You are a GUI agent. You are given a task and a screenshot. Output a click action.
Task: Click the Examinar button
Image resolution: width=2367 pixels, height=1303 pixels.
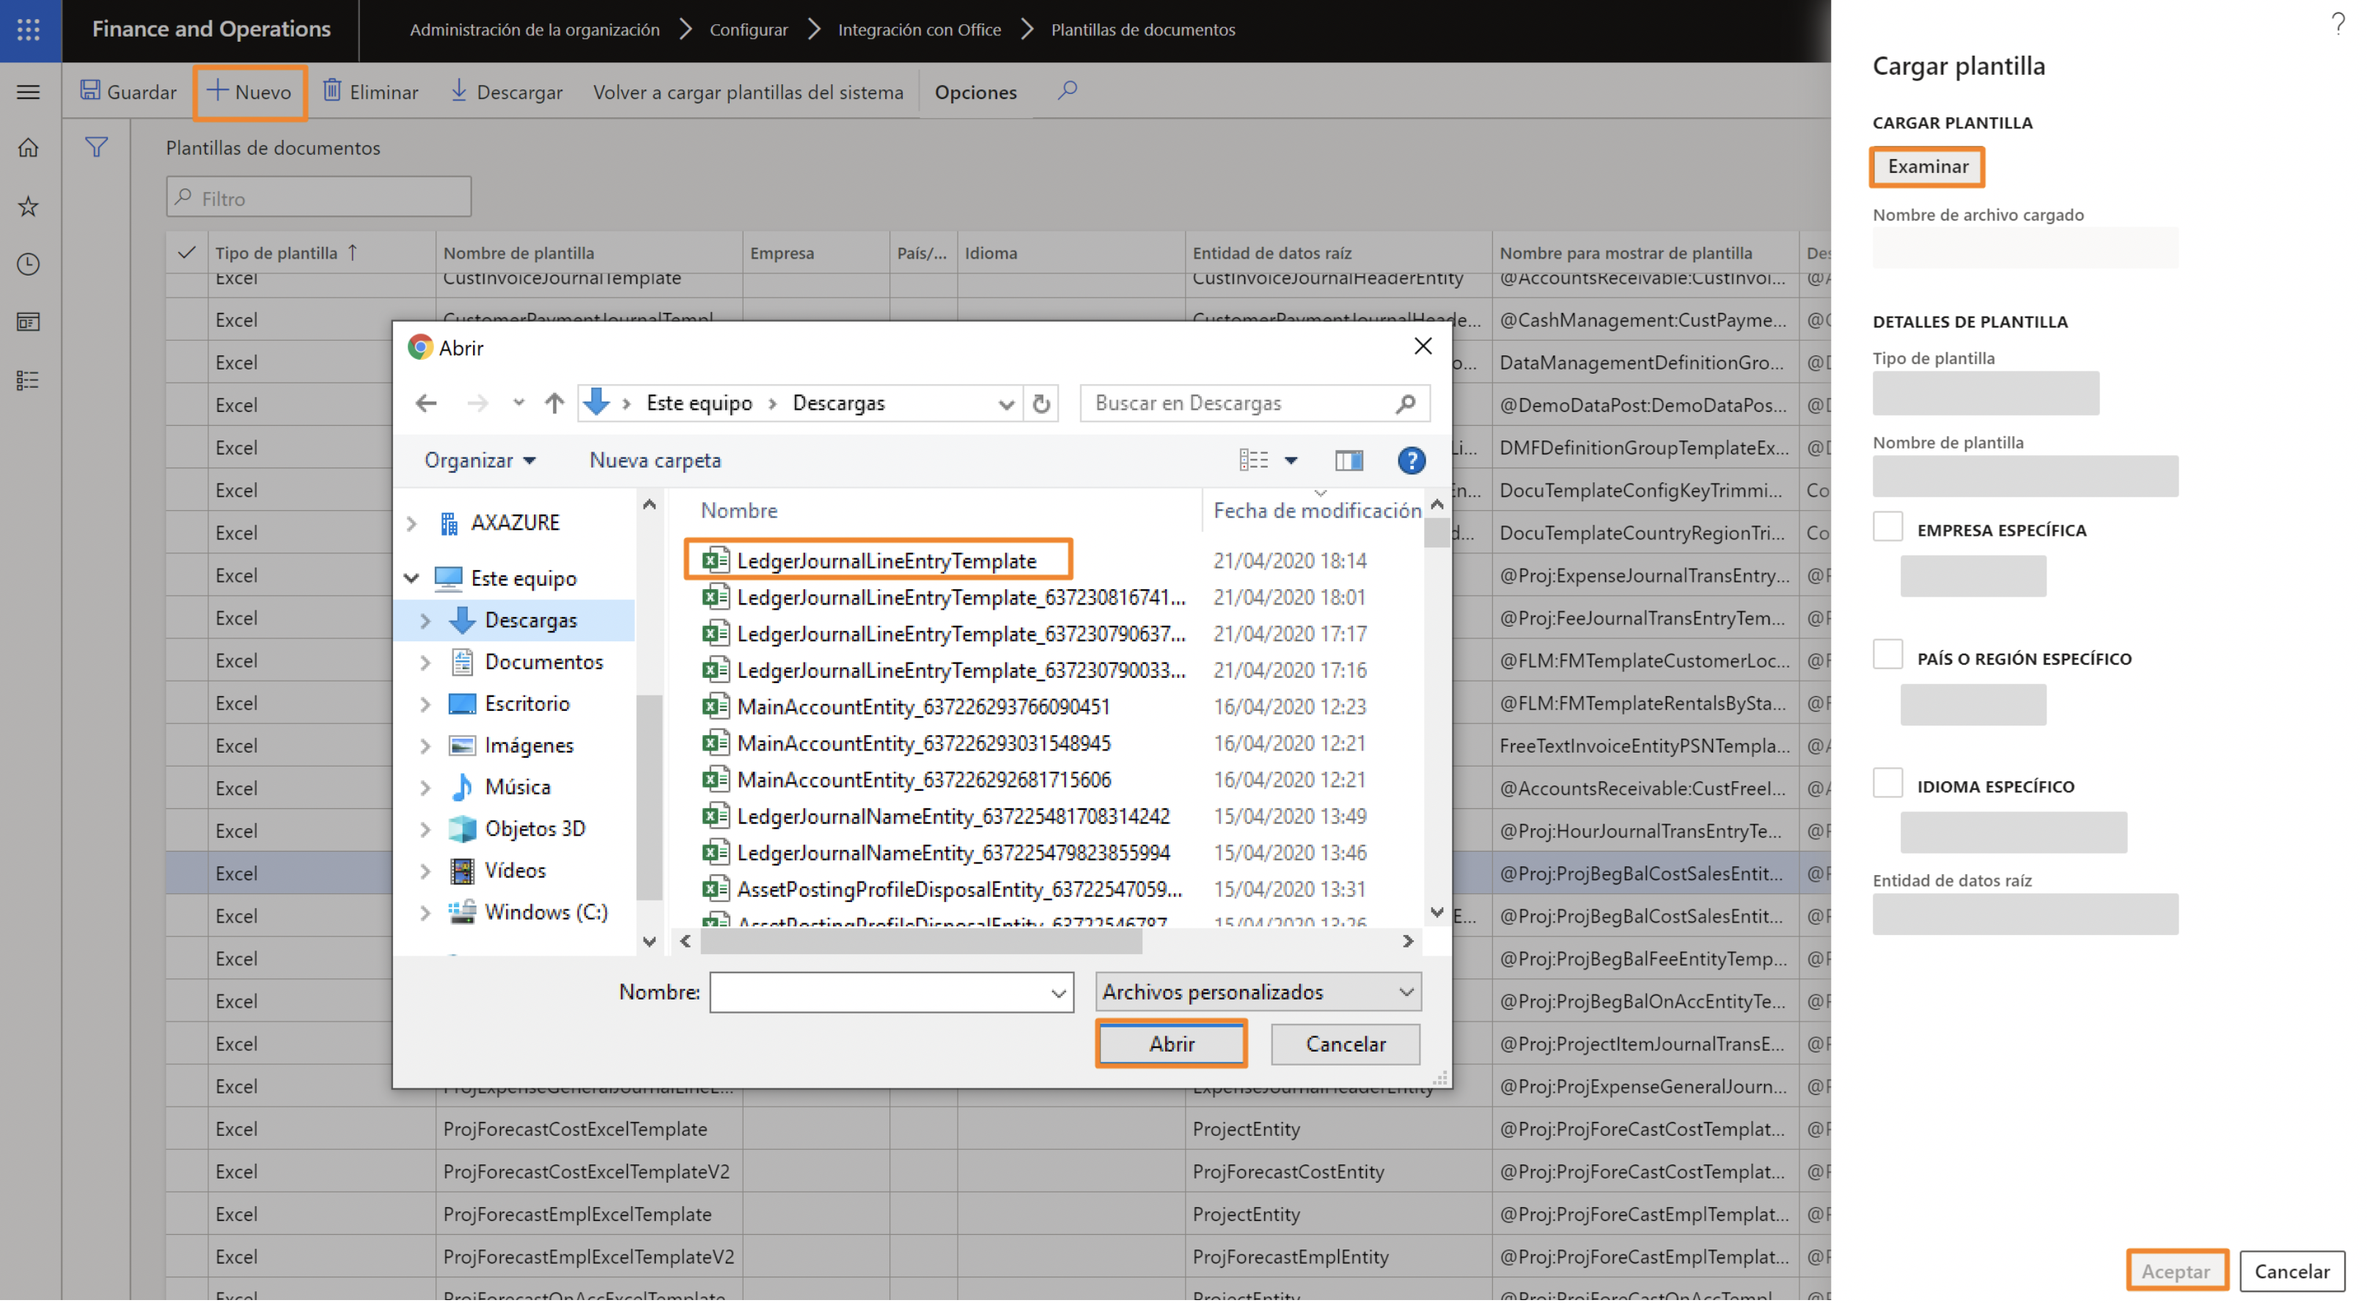click(x=1927, y=167)
